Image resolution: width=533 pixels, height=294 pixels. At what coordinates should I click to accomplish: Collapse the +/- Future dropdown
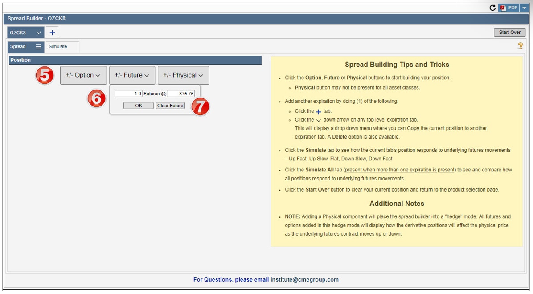(x=132, y=75)
